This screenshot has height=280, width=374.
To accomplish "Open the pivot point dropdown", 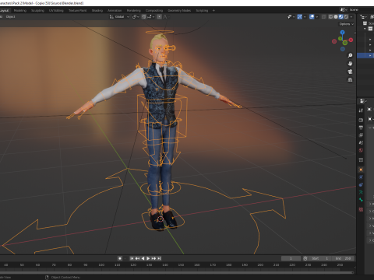I will point(136,16).
